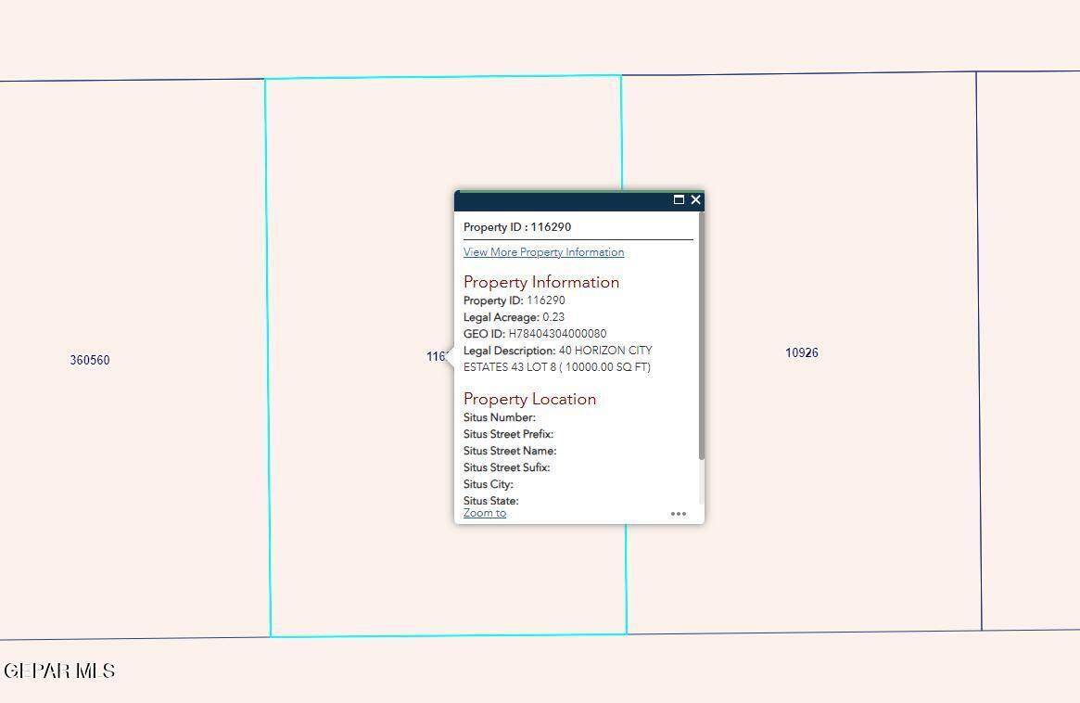This screenshot has width=1080, height=703.
Task: Click the Situs Street Sufix label
Action: point(507,467)
